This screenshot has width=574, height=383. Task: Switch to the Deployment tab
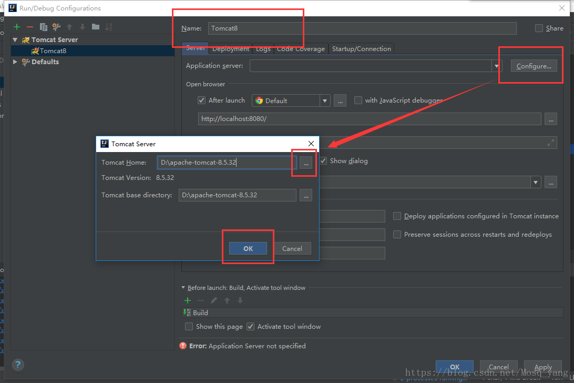(x=231, y=49)
